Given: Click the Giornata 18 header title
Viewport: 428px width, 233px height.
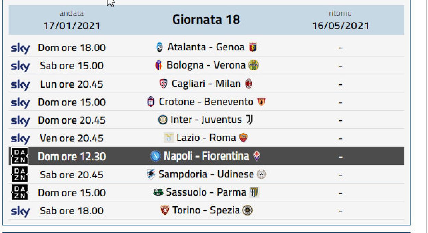Looking at the screenshot, I should pos(206,20).
